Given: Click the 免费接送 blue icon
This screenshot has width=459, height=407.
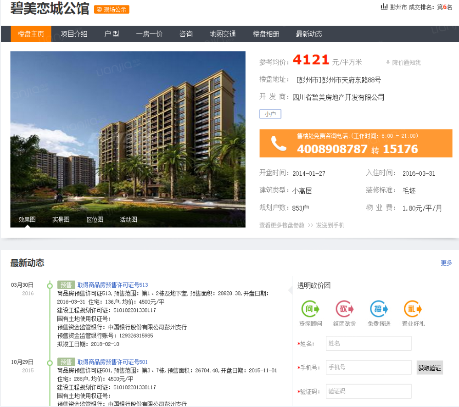Looking at the screenshot, I should [379, 309].
